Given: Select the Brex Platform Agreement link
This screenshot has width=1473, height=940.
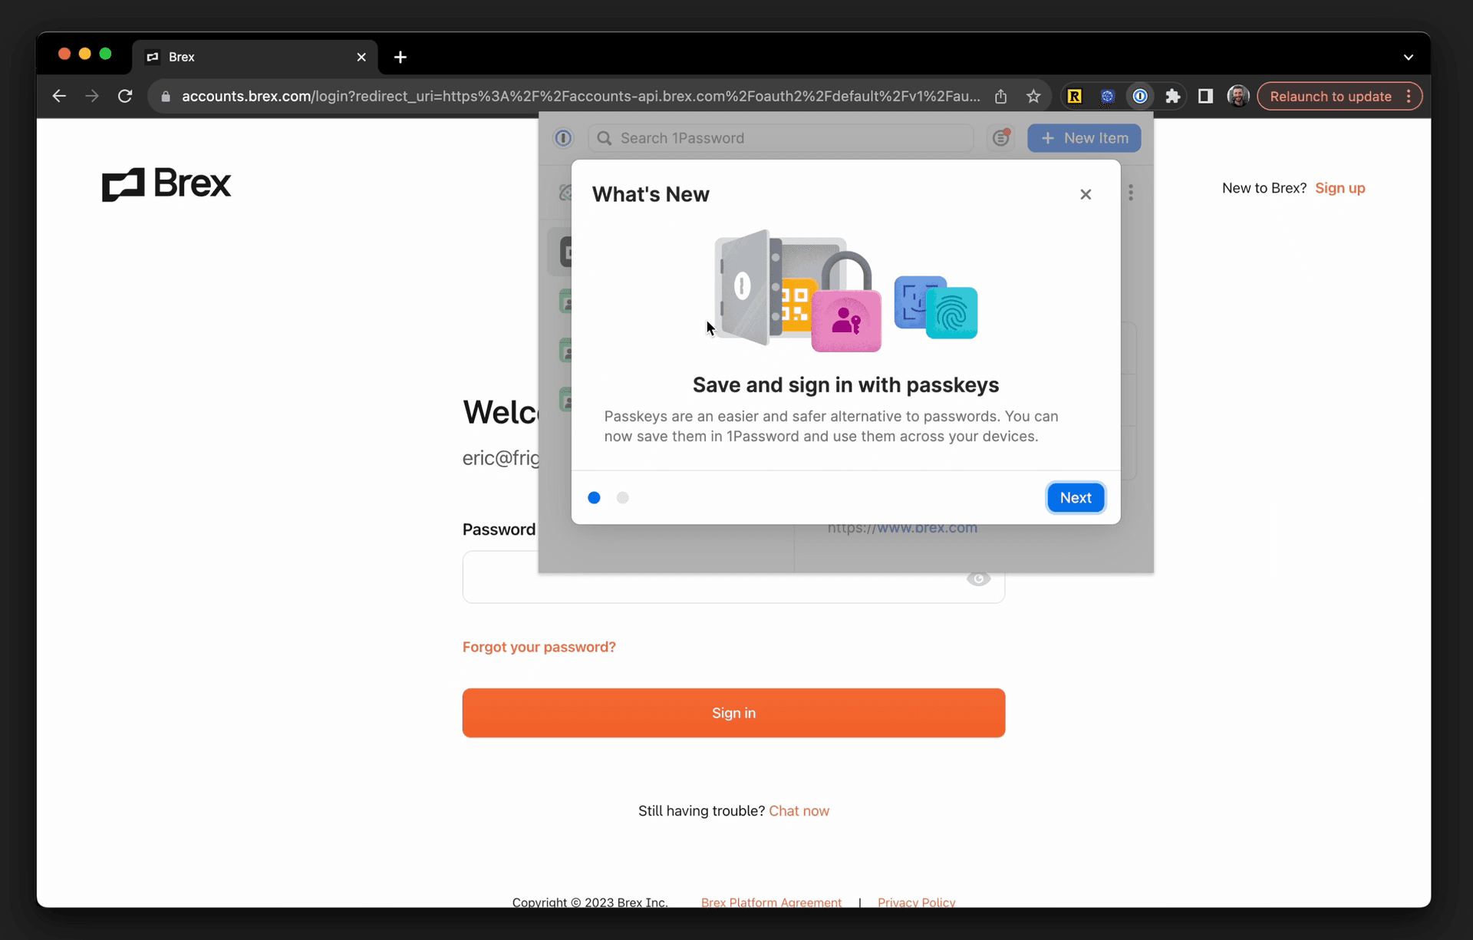Looking at the screenshot, I should [x=771, y=902].
